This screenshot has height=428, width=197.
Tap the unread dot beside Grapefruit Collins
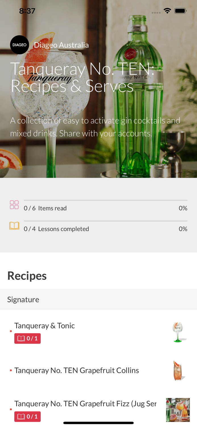tap(11, 370)
